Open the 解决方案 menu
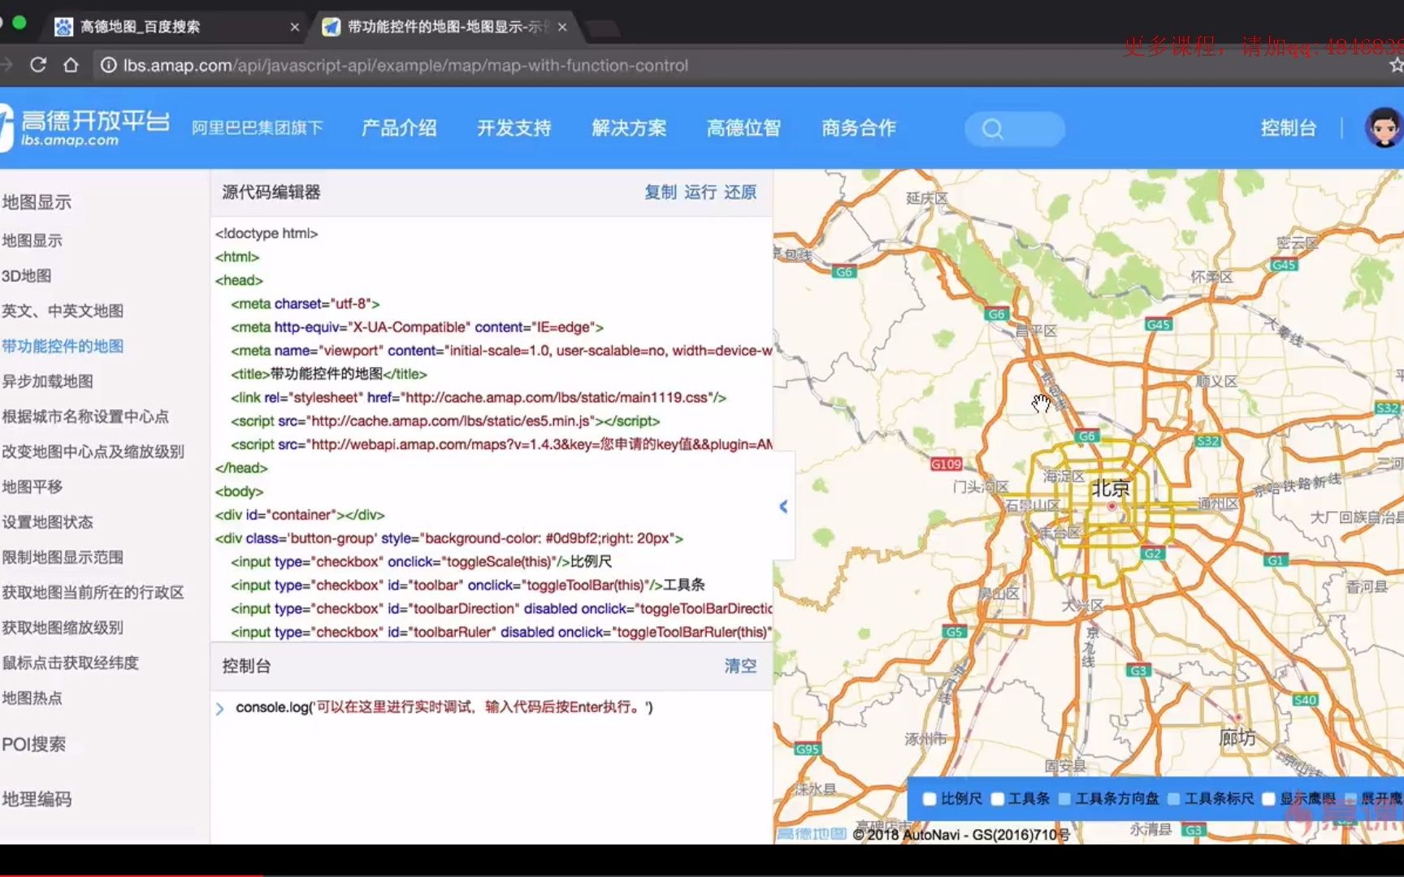The height and width of the screenshot is (877, 1404). click(x=629, y=127)
